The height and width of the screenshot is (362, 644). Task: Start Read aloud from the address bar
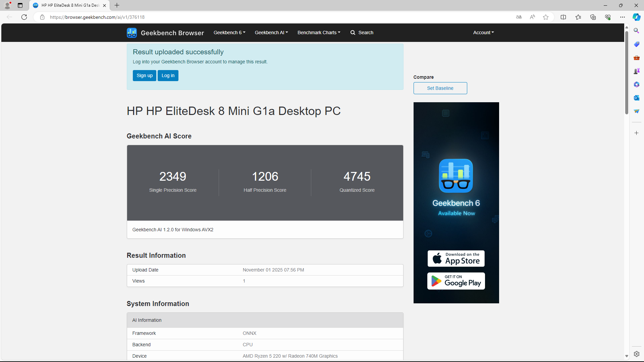click(x=532, y=17)
